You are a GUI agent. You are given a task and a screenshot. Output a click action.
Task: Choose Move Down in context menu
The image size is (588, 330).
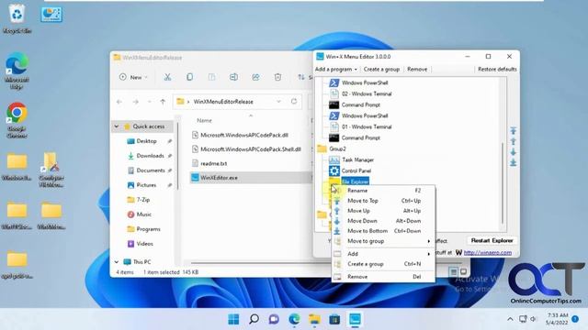coord(383,221)
